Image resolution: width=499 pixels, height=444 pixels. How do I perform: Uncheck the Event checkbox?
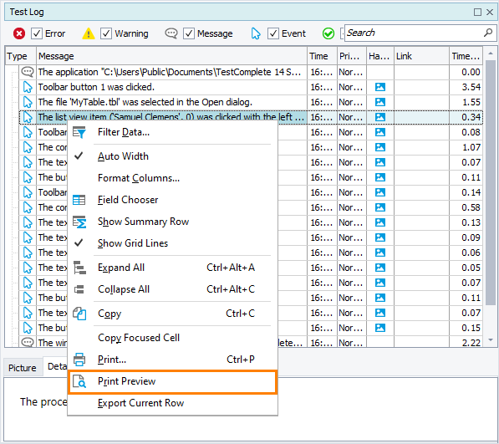[273, 33]
